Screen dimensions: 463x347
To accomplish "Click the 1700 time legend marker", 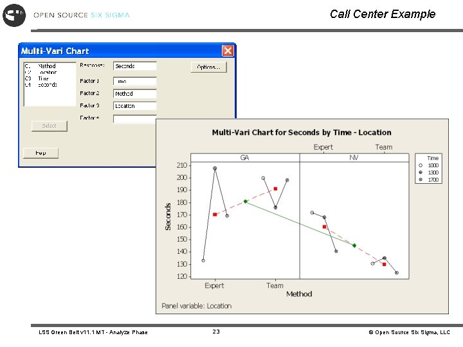I will click(421, 179).
